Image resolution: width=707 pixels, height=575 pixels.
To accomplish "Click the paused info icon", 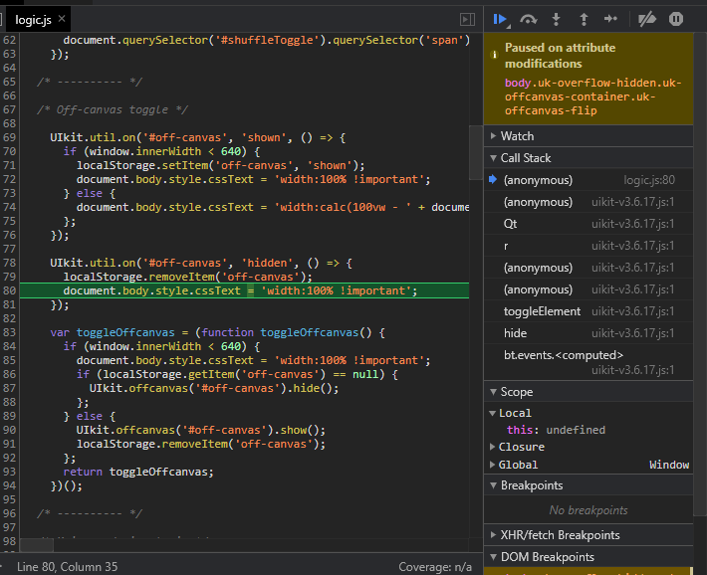I will pos(494,55).
